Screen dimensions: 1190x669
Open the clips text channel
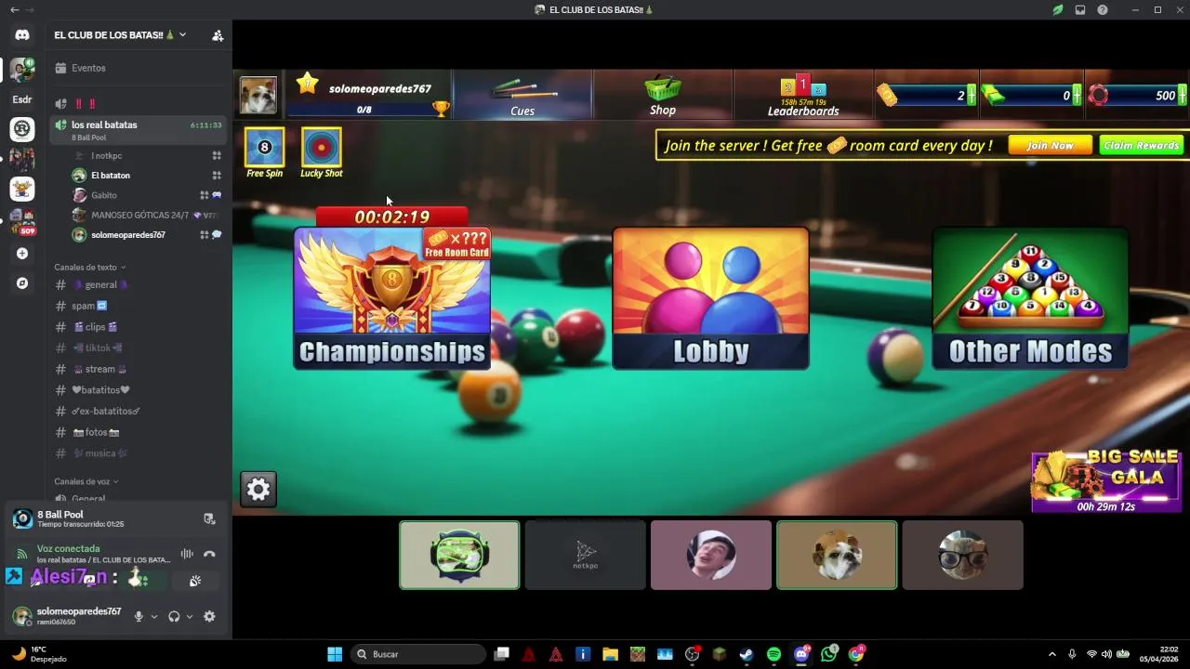139,327
